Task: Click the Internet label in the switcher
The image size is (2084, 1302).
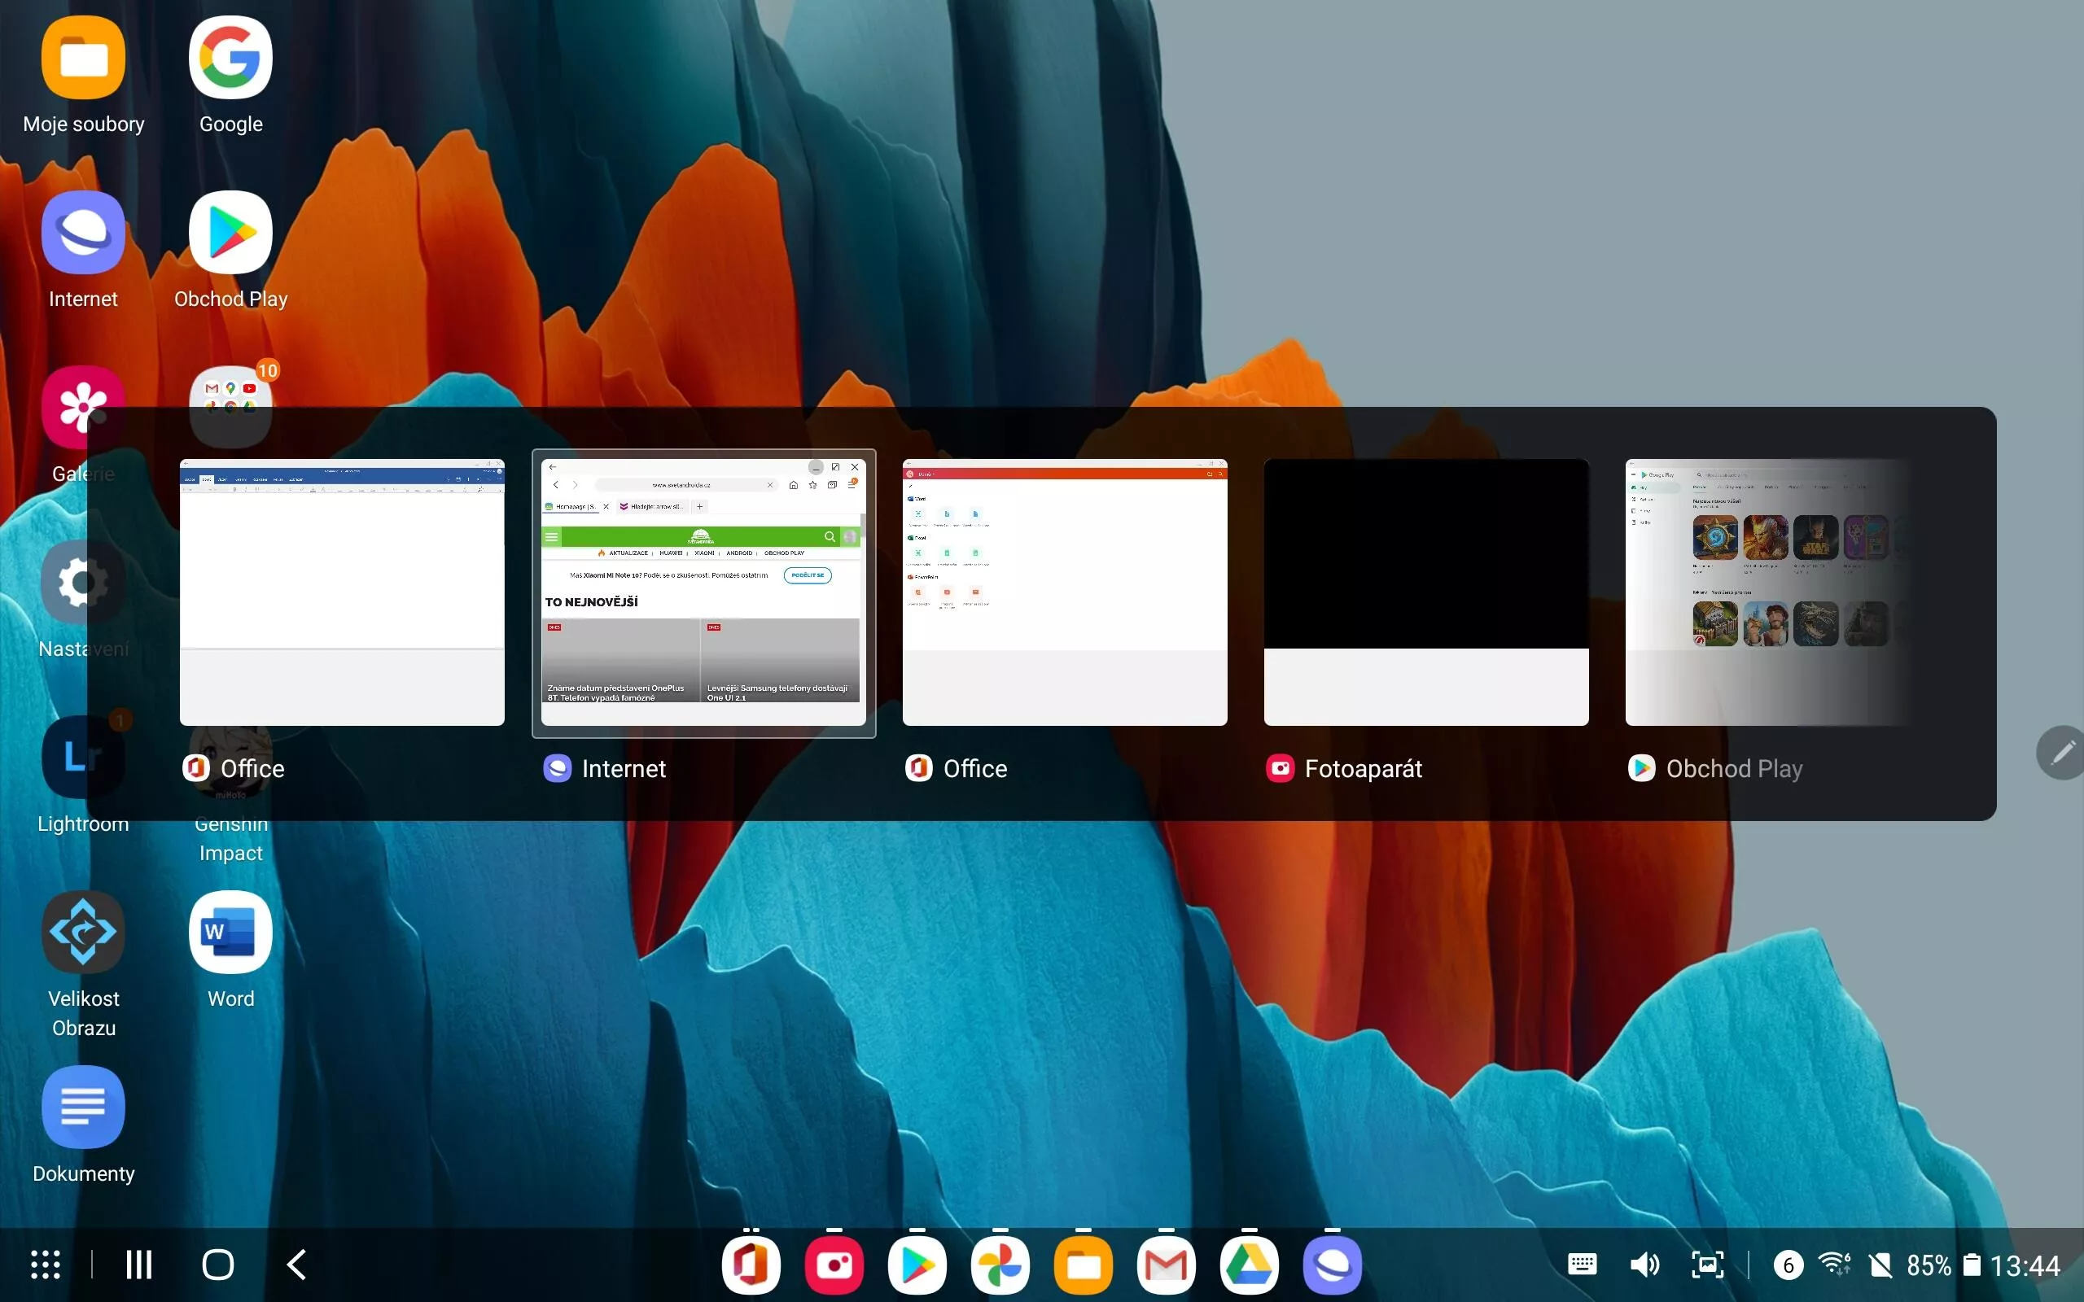Action: tap(624, 768)
